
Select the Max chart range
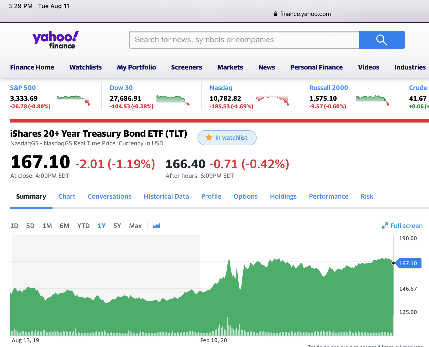pos(135,226)
